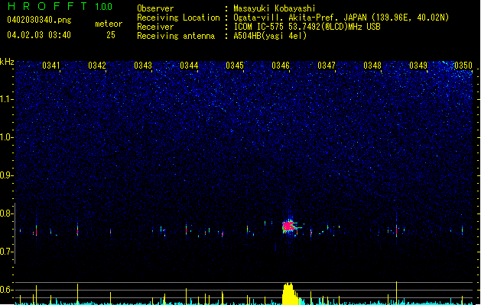Click the 'Receiving antenna' label
Image resolution: width=481 pixels, height=305 pixels.
click(176, 36)
